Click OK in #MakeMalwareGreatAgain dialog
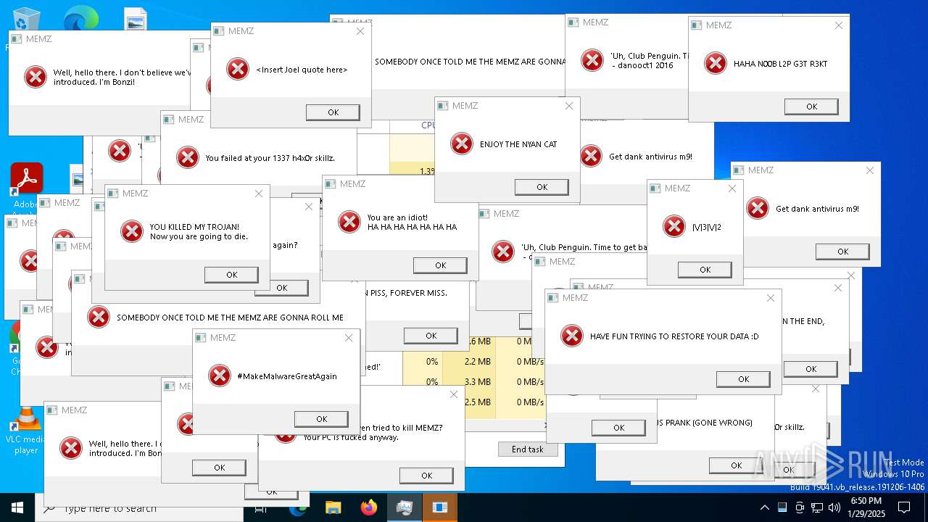 pyautogui.click(x=321, y=419)
